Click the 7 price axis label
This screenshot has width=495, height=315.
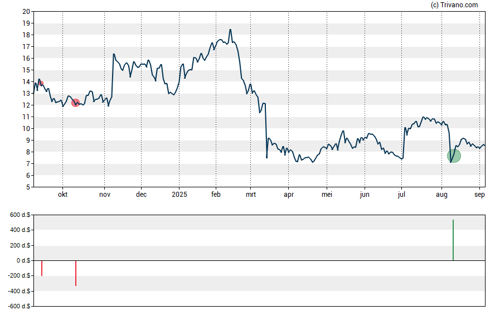[x=28, y=164]
